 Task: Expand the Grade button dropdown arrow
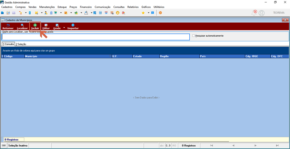64,28
